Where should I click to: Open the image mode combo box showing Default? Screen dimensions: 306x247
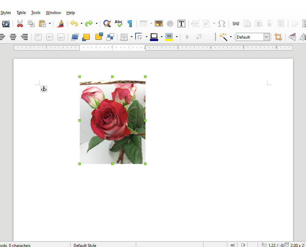[253, 37]
